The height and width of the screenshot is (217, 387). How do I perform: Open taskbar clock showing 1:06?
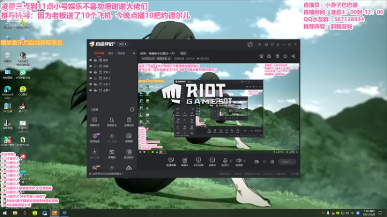[x=369, y=213]
